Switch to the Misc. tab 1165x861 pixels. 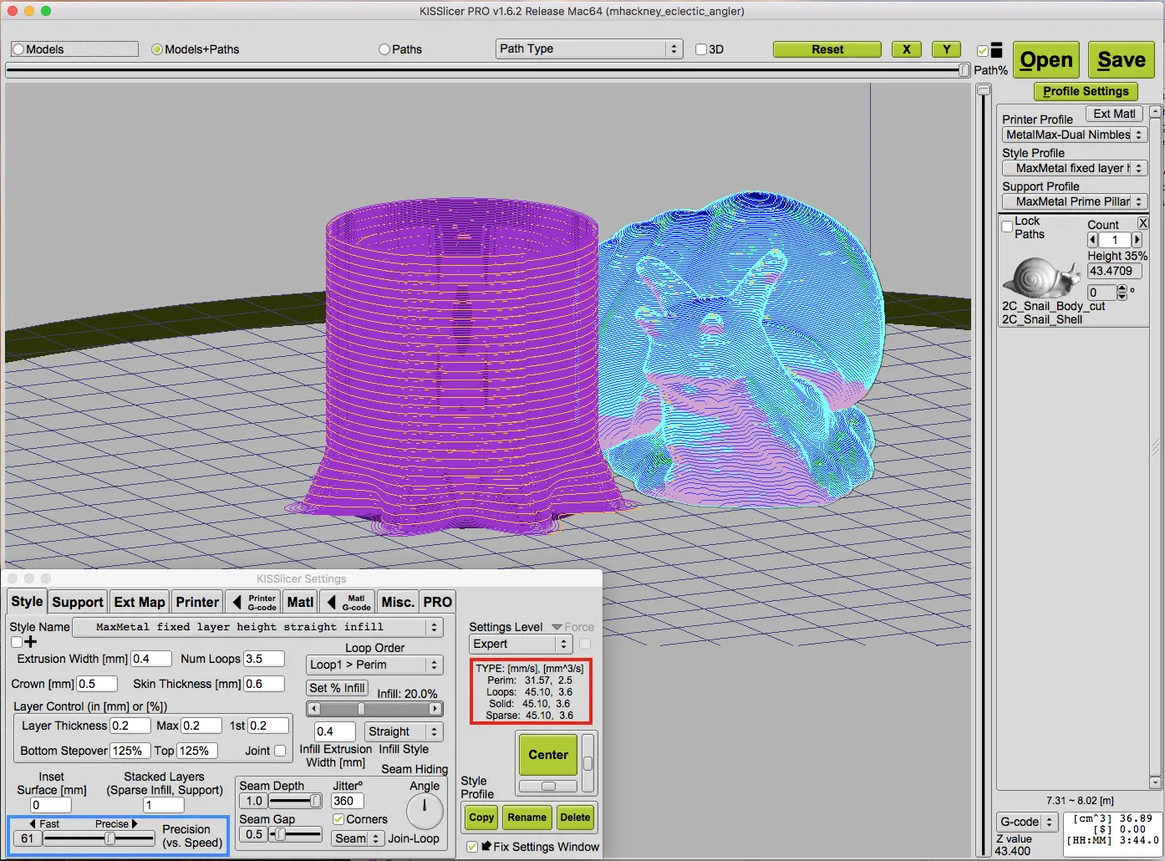click(x=398, y=602)
